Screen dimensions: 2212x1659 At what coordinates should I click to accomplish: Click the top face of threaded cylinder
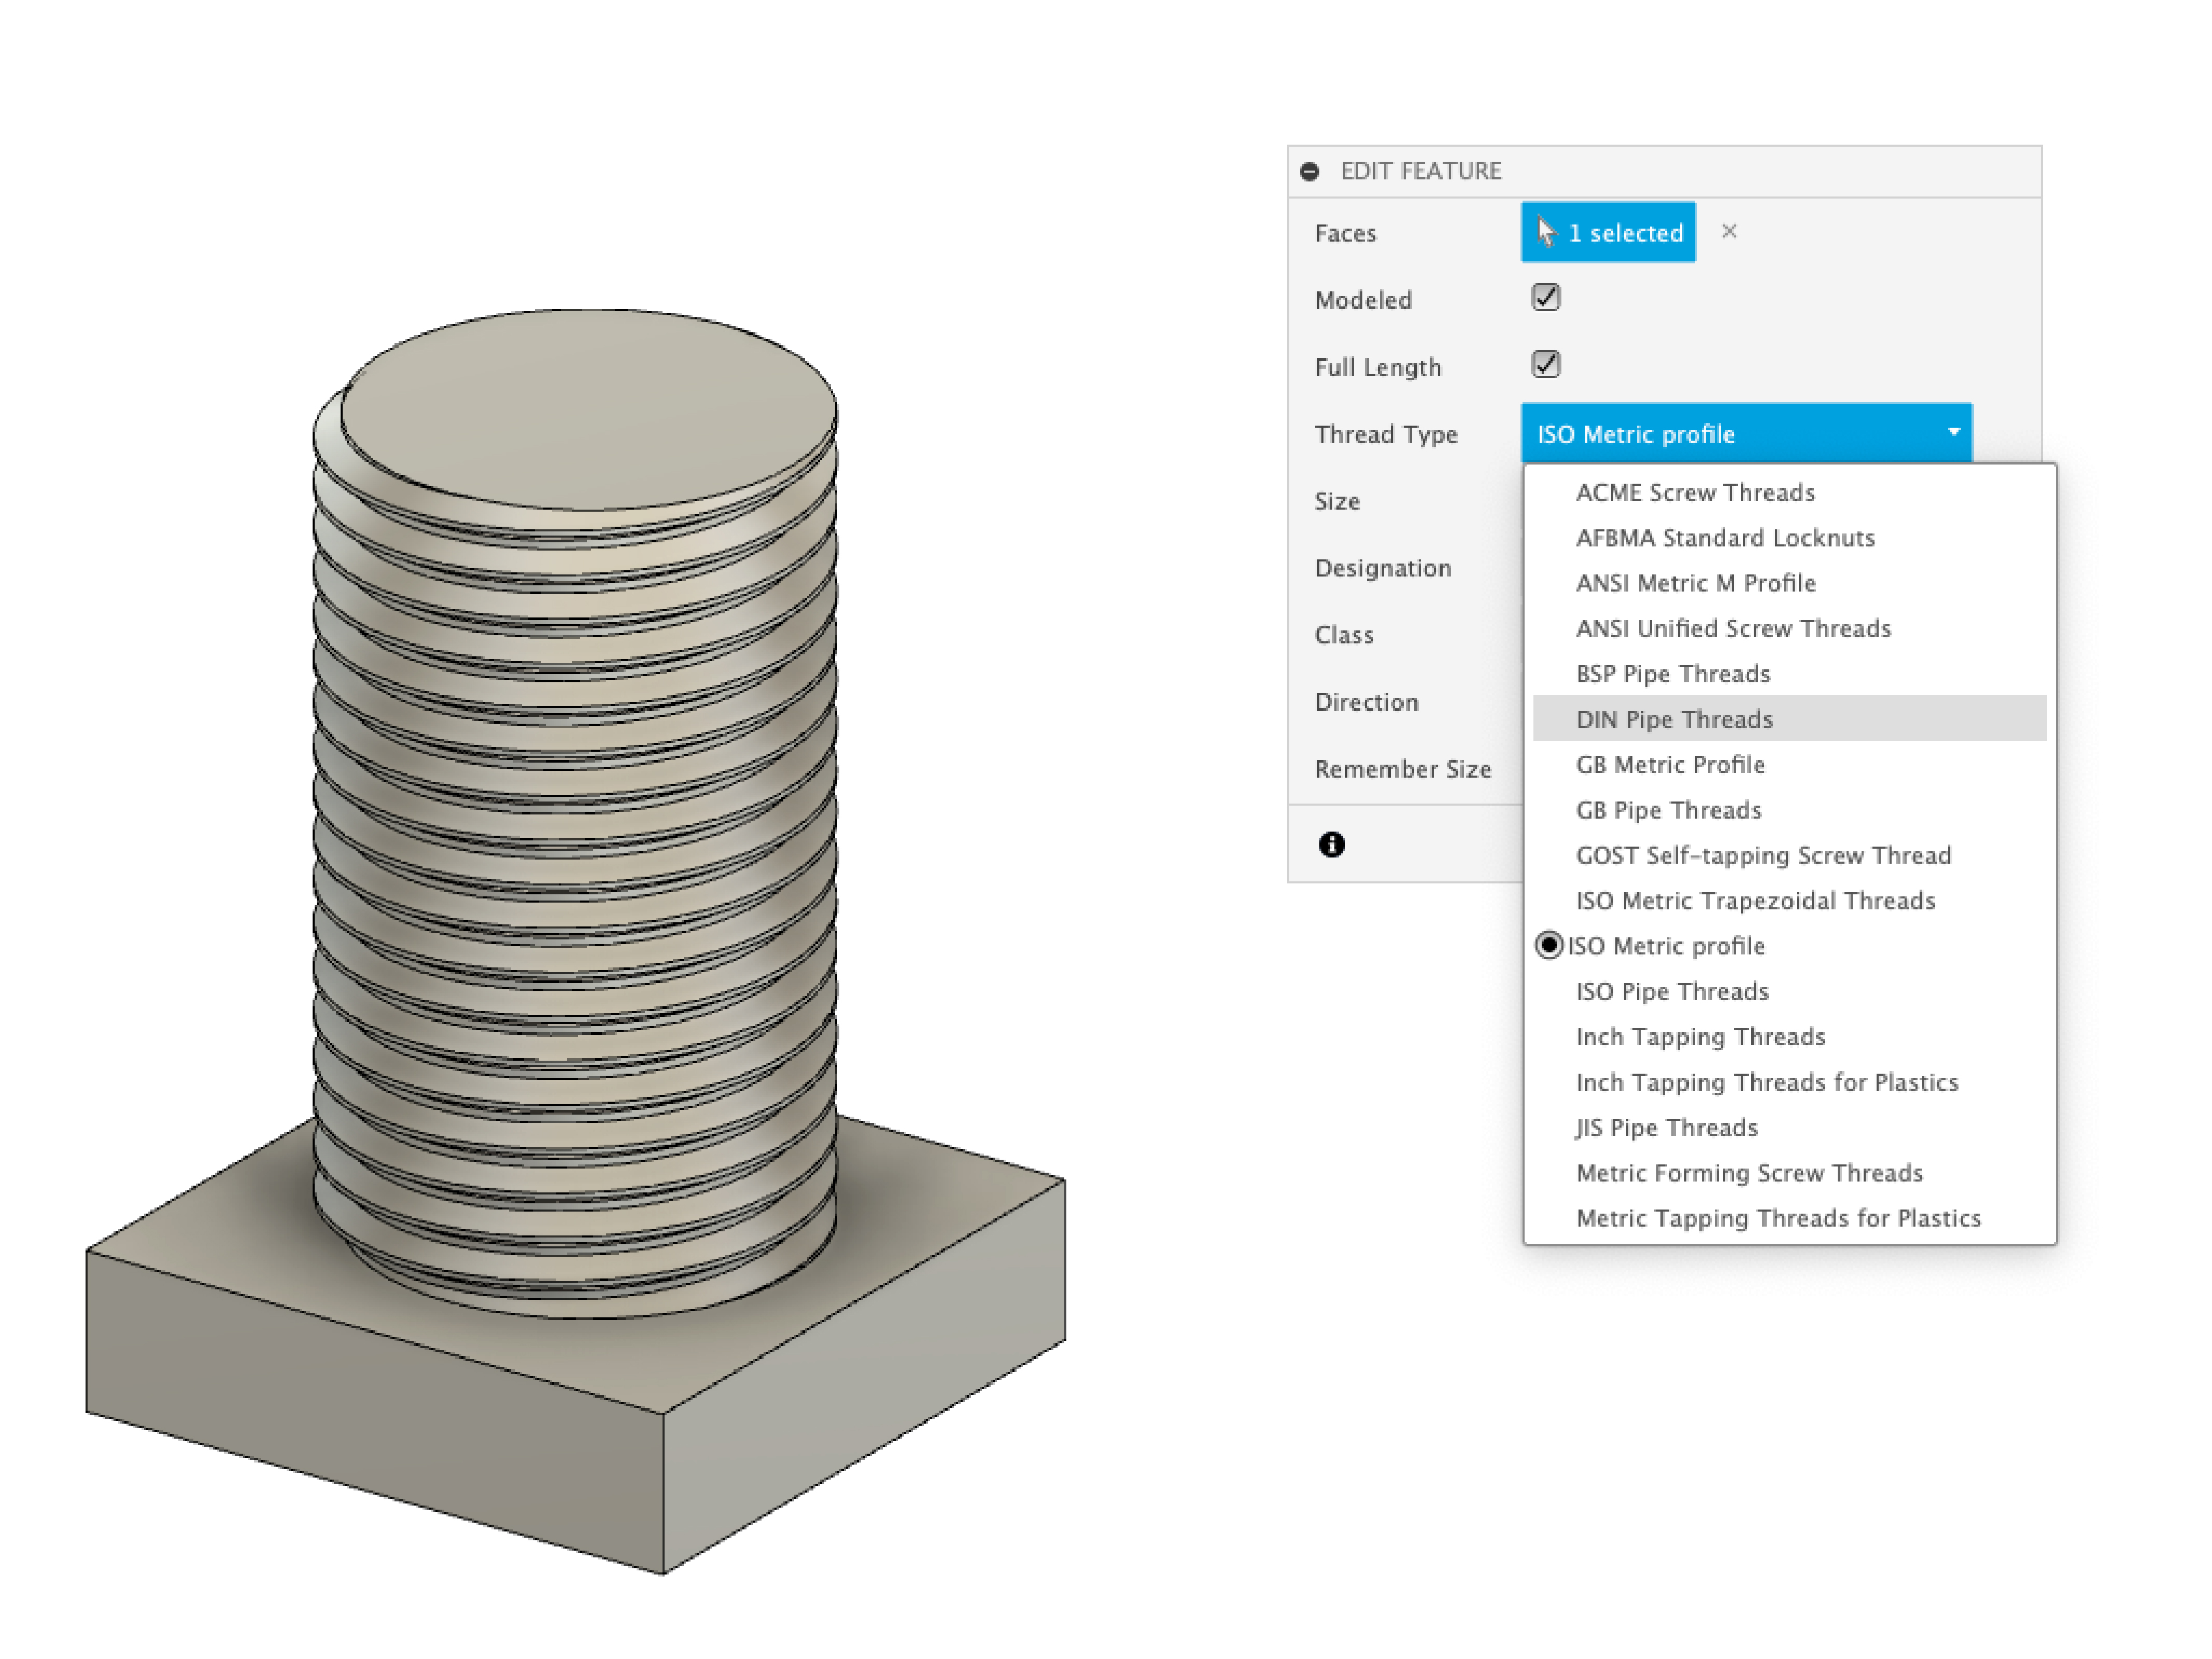(588, 408)
